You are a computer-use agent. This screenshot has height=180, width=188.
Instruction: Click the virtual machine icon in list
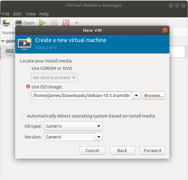pyautogui.click(x=10, y=51)
